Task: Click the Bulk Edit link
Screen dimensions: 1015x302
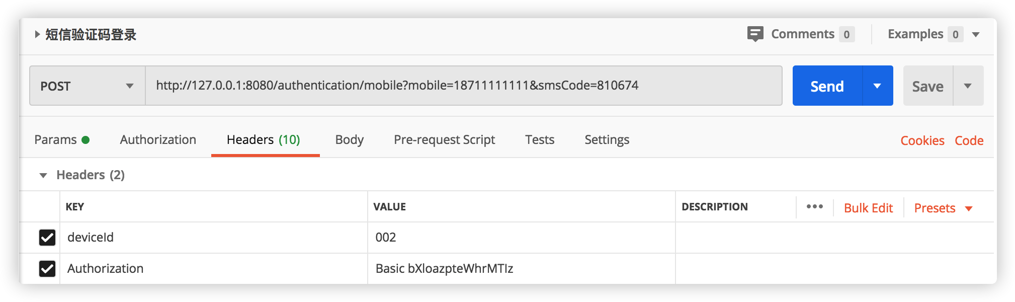Action: click(x=868, y=208)
